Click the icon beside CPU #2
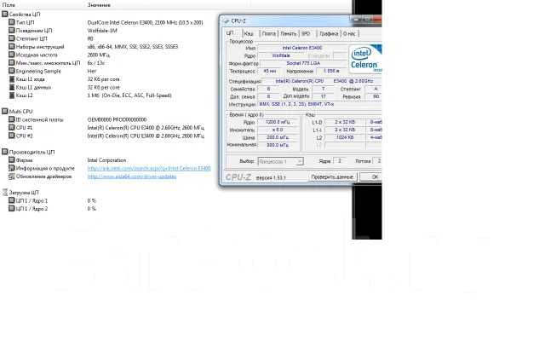This screenshot has height=341, width=545. (x=11, y=136)
